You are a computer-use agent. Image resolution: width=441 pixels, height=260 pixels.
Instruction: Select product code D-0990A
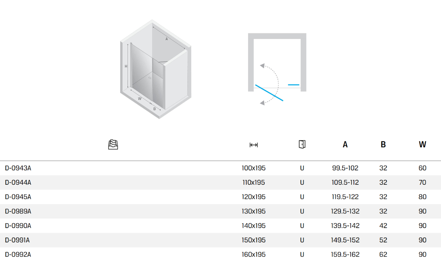(18, 226)
